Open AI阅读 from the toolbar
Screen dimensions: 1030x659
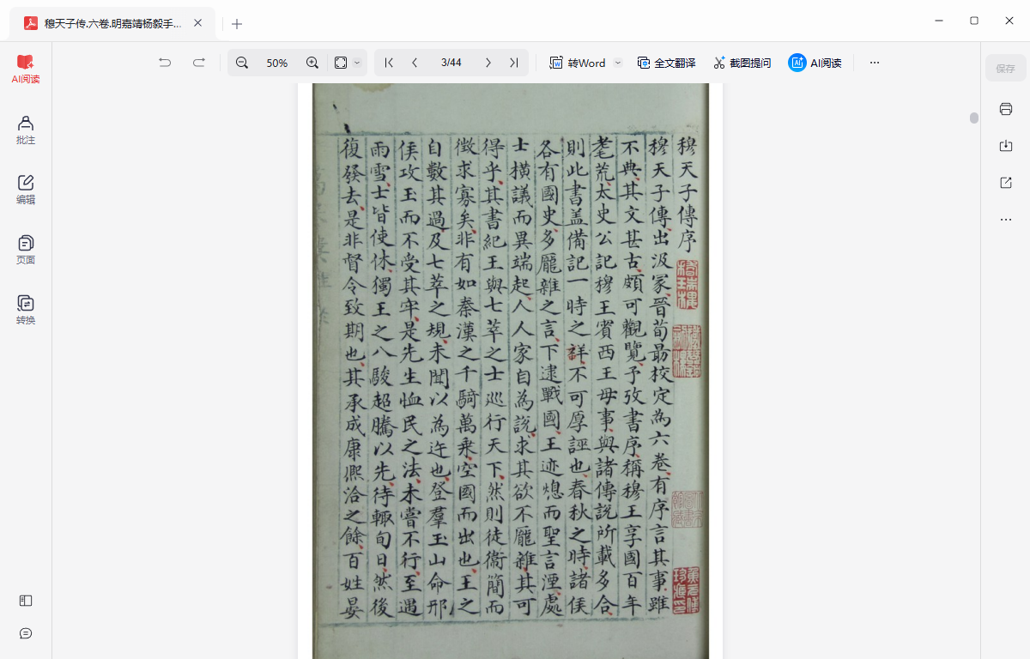(x=815, y=63)
